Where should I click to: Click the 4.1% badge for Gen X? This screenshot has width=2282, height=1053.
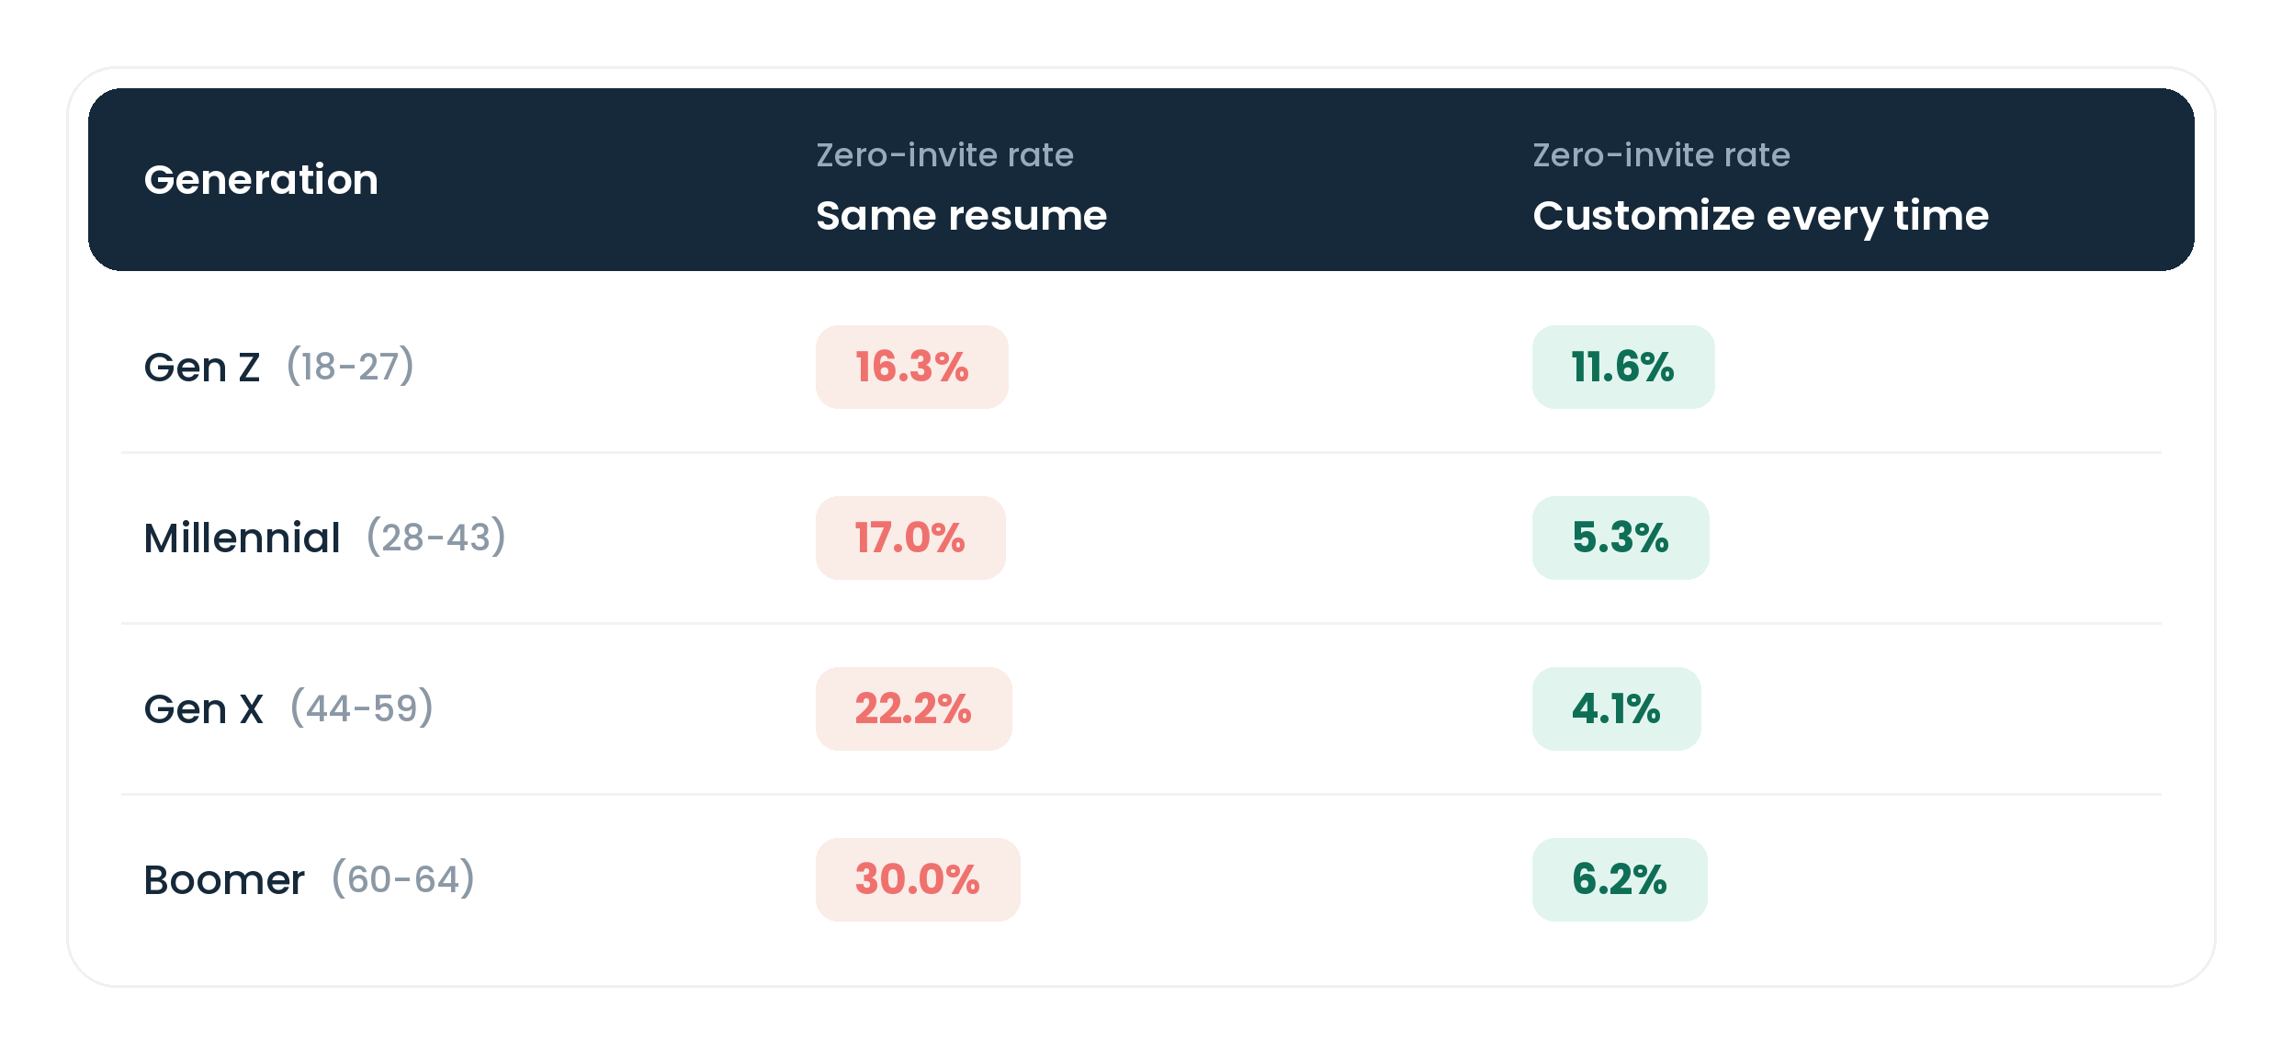click(1616, 708)
